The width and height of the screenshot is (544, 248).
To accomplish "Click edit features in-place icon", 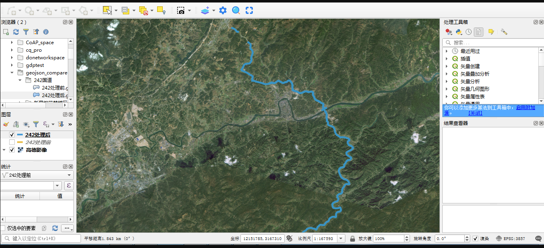I will click(491, 32).
